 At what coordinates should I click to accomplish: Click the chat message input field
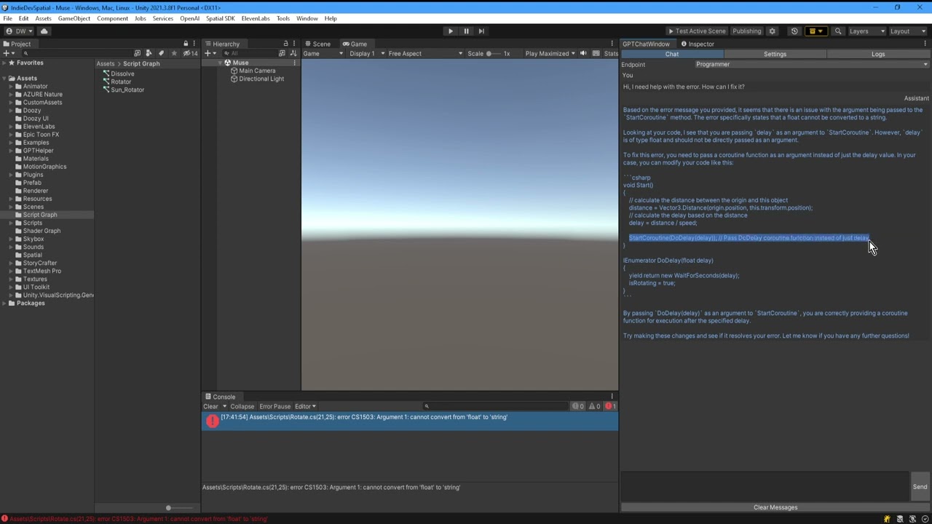(x=765, y=487)
